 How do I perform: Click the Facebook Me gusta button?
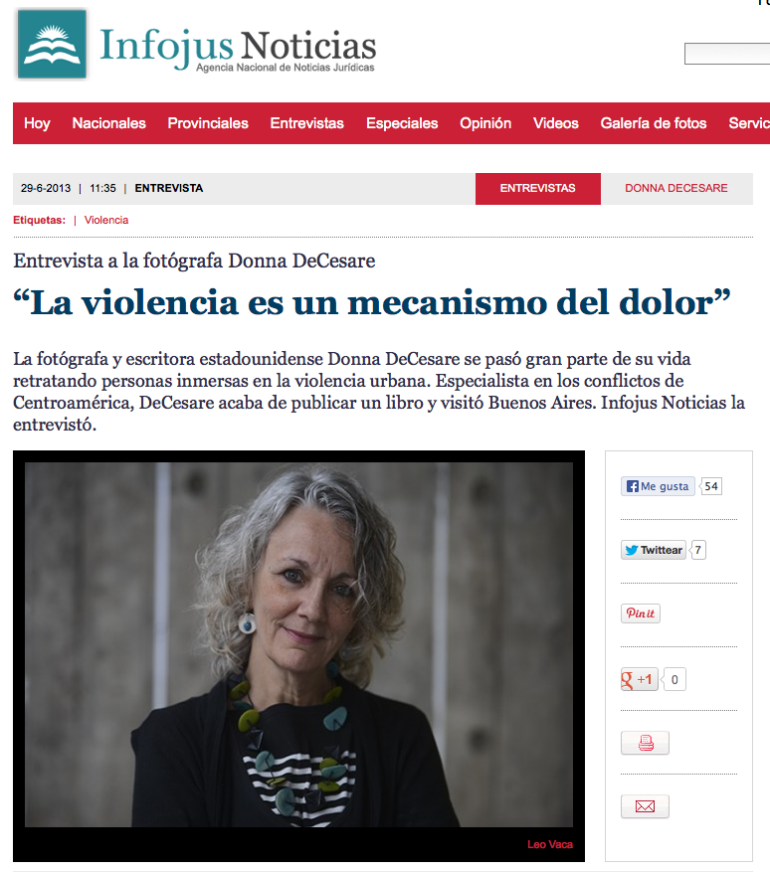pos(658,486)
